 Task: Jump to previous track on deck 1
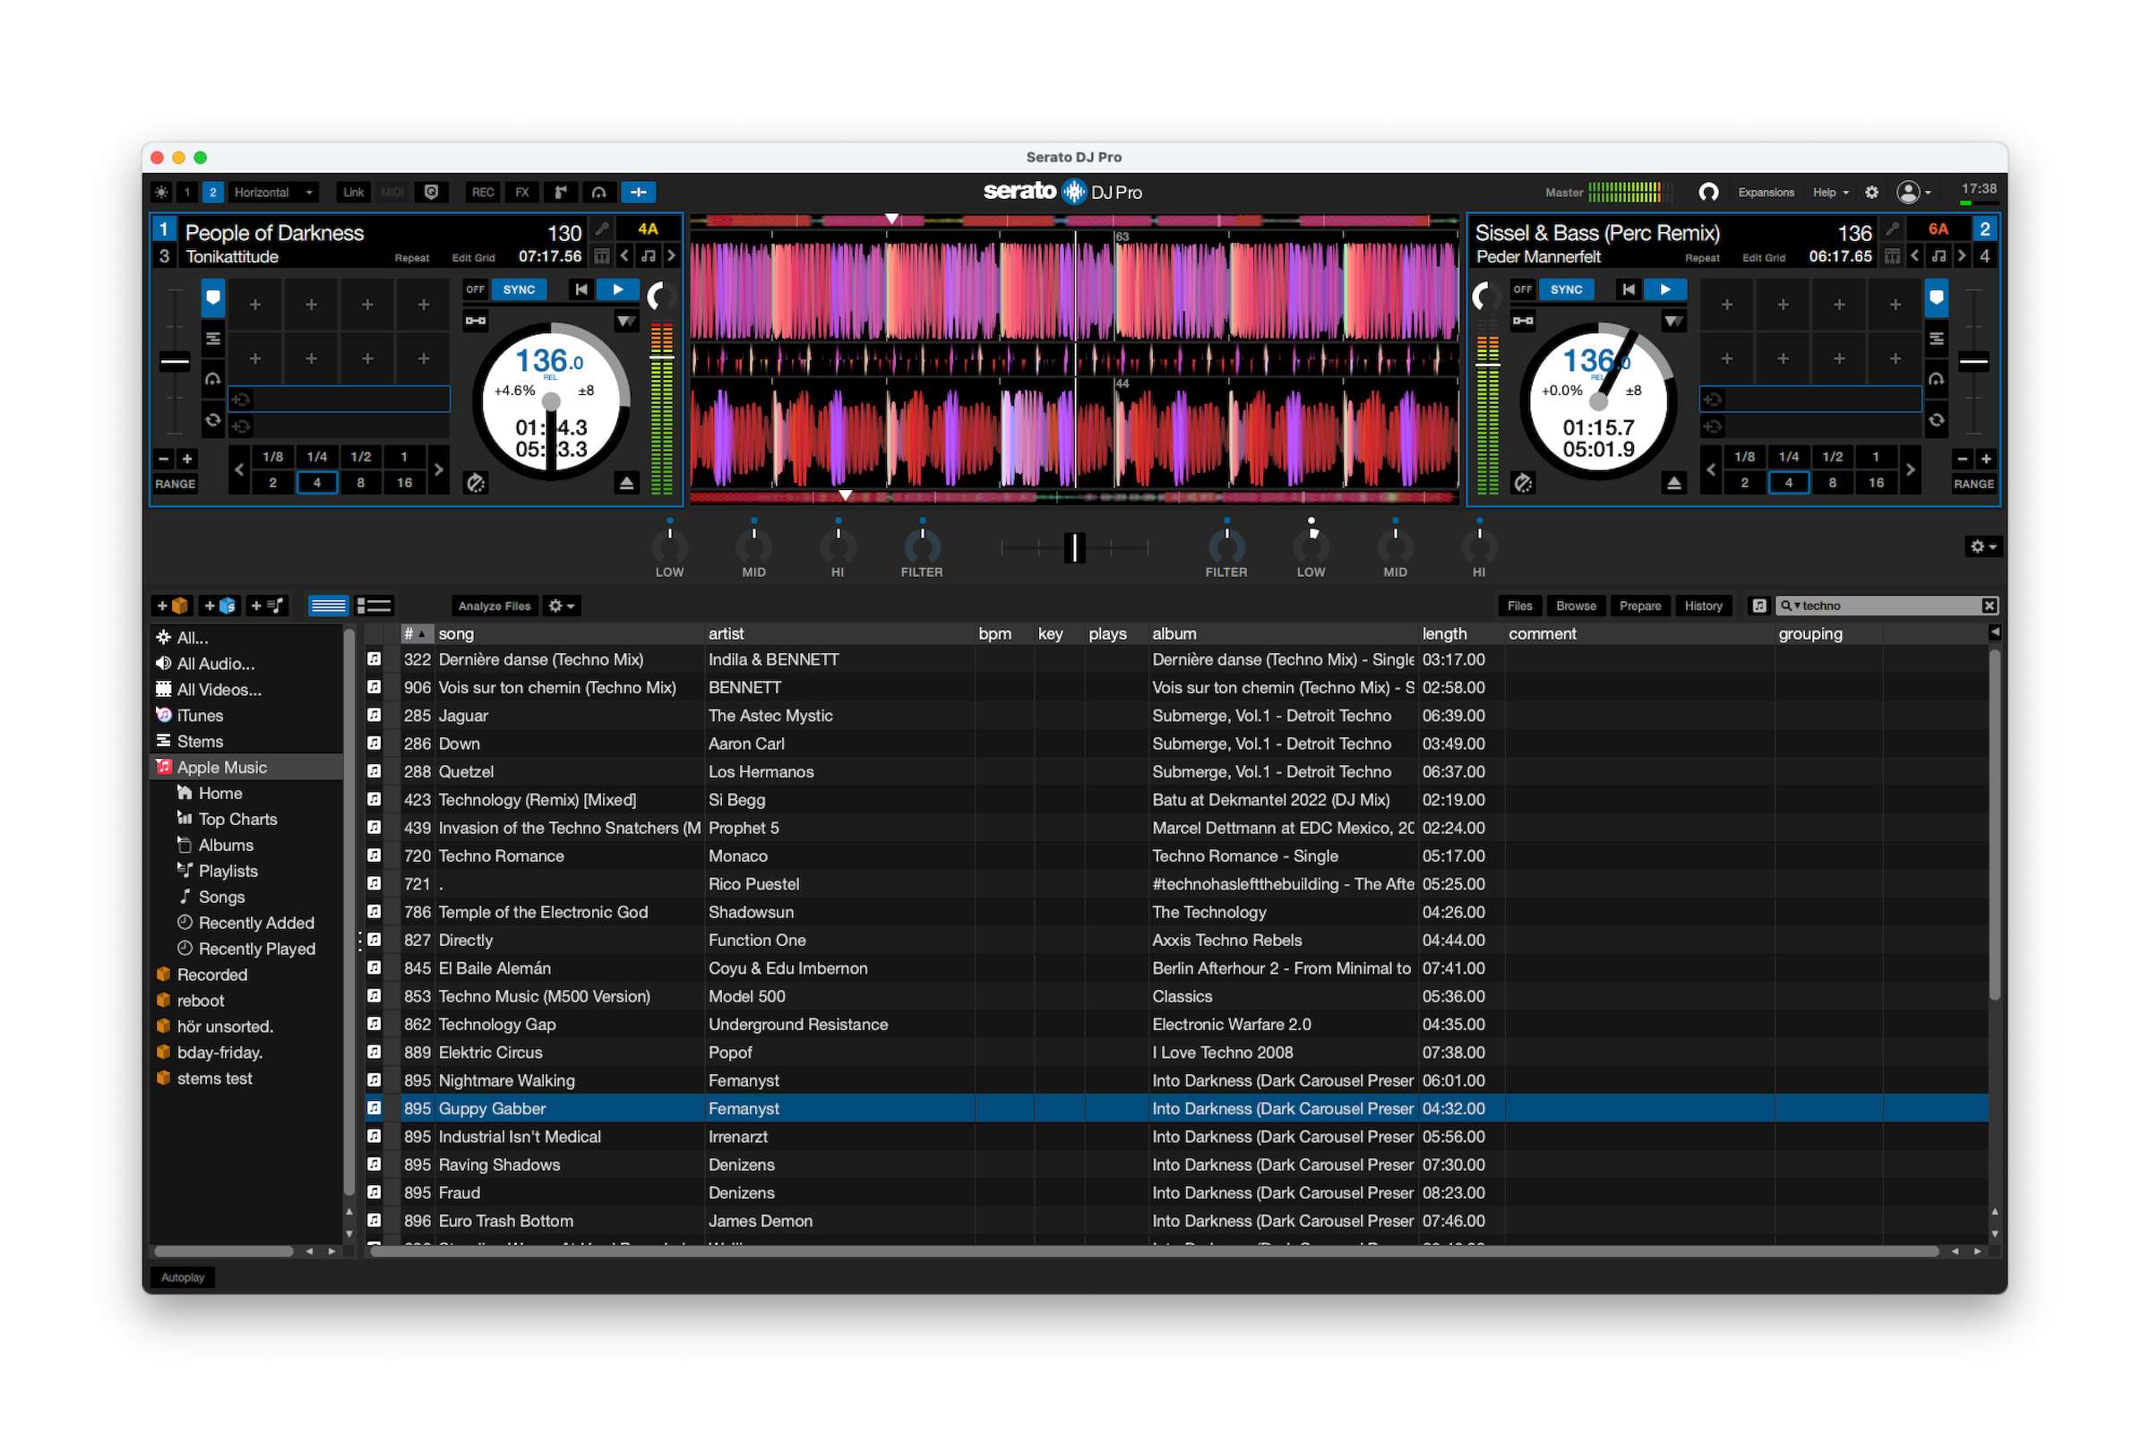click(580, 289)
